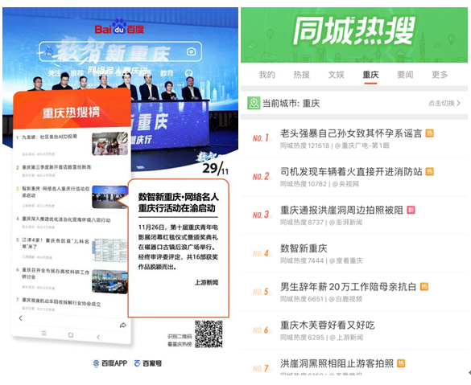Click the new badge beside 重庆通报洪崖洞

click(411, 210)
